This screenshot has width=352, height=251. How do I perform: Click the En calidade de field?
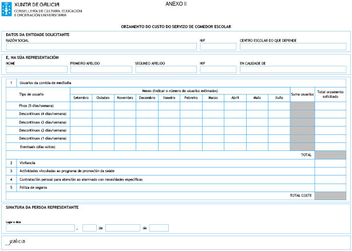point(292,69)
